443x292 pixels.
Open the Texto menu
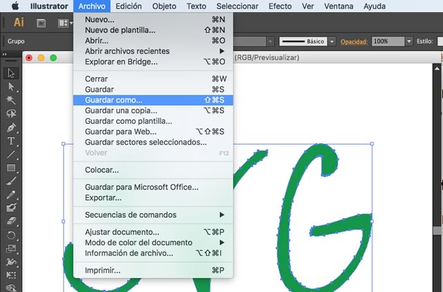click(197, 6)
